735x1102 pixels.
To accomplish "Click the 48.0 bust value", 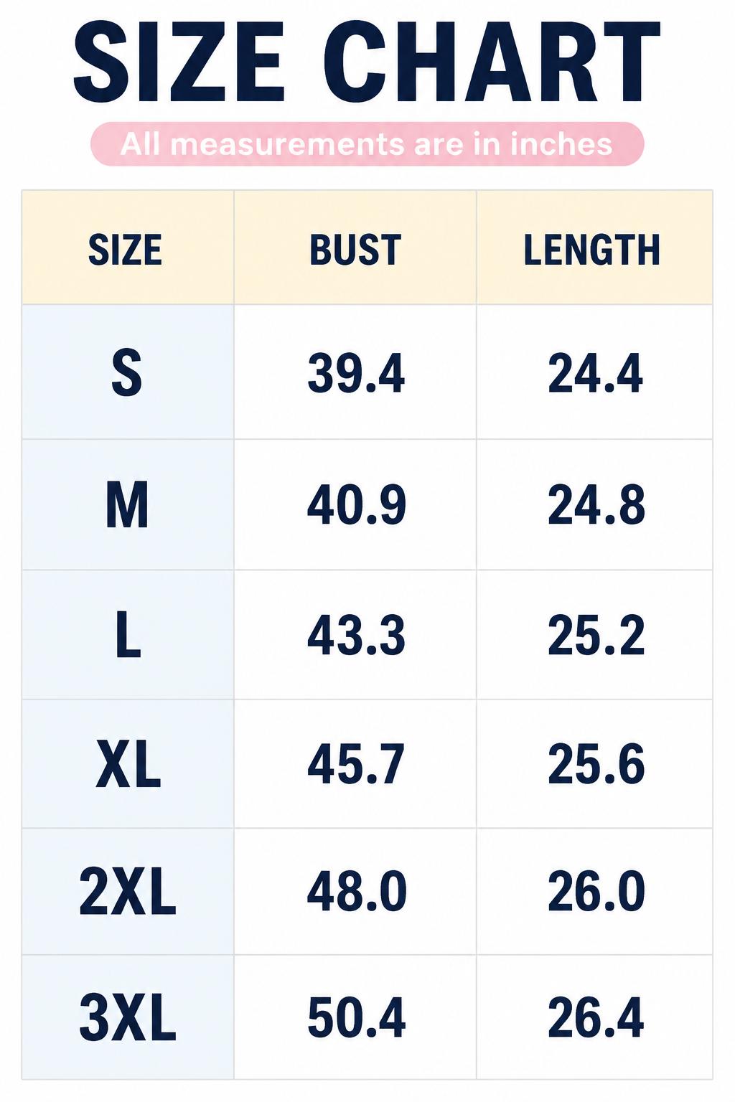I will pos(357,892).
